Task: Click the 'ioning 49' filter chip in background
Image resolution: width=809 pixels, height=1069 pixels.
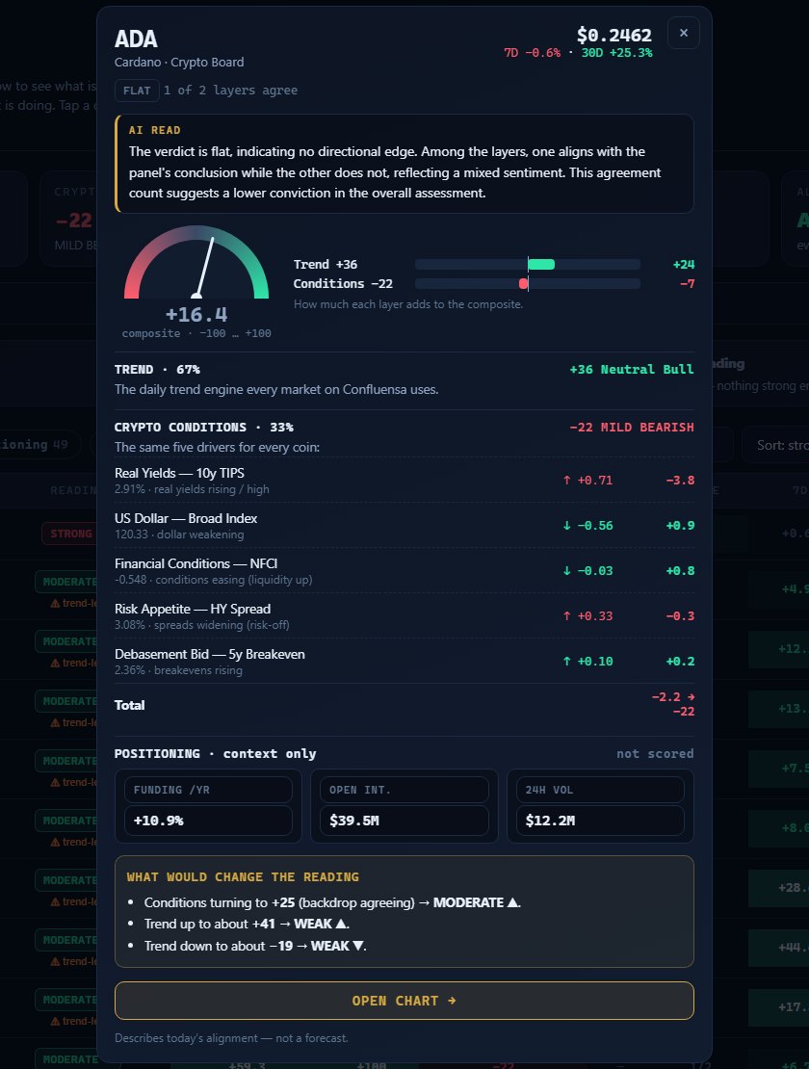Action: (x=39, y=445)
